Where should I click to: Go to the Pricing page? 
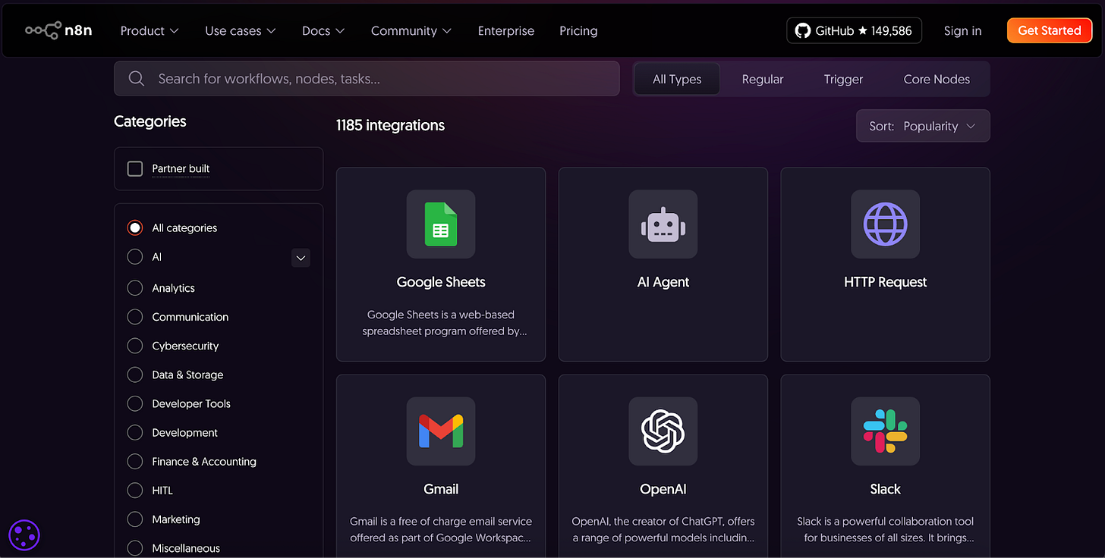pos(578,31)
